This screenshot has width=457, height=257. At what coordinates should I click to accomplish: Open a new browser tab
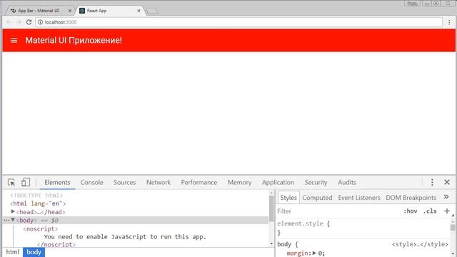pos(152,11)
